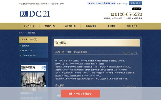This screenshot has width=161, height=100.
Task: Click the DC.21 logo
Action: [35, 14]
